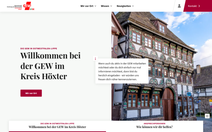Click the info icon beside the text box
The height and width of the screenshot is (132, 212).
click(x=95, y=58)
